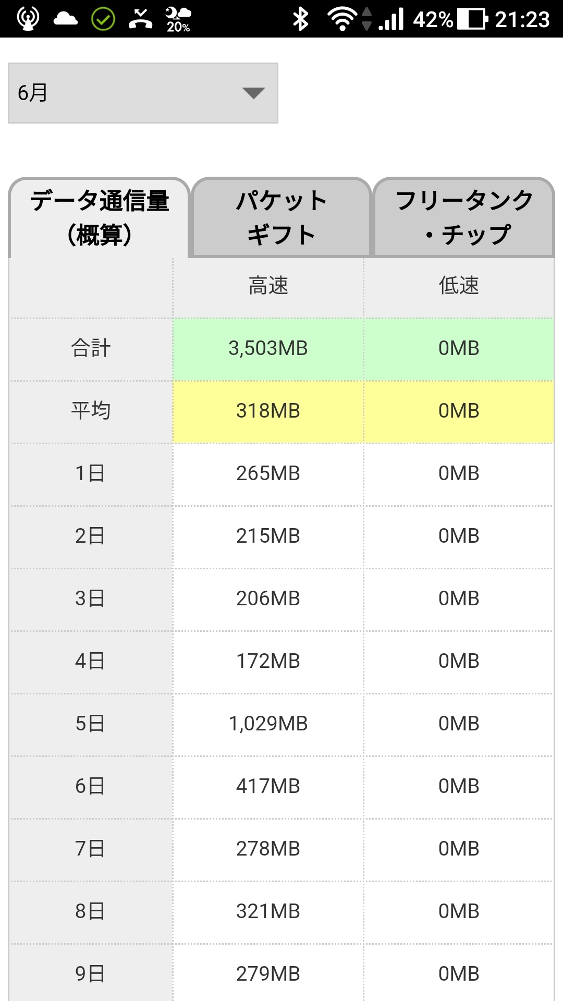Image resolution: width=563 pixels, height=1001 pixels.
Task: Tap the 1日 row date label
Action: (x=91, y=474)
